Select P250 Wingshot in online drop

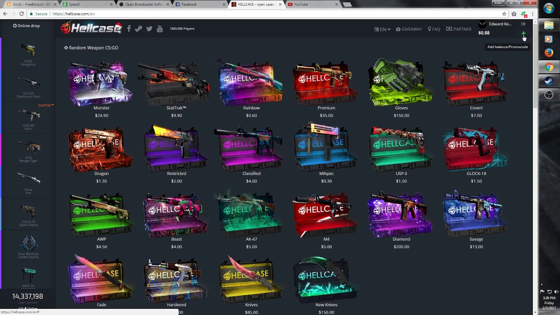[x=28, y=55]
